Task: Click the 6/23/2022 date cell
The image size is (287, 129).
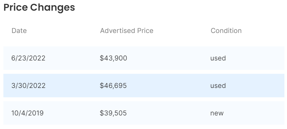Action: pyautogui.click(x=28, y=58)
